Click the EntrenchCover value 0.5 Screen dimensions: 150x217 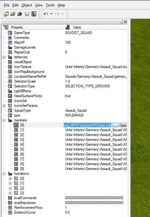pyautogui.click(x=67, y=212)
